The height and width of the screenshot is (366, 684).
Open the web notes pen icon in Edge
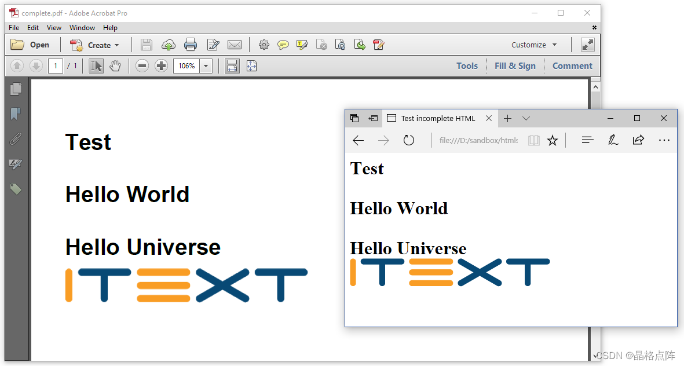click(x=613, y=141)
